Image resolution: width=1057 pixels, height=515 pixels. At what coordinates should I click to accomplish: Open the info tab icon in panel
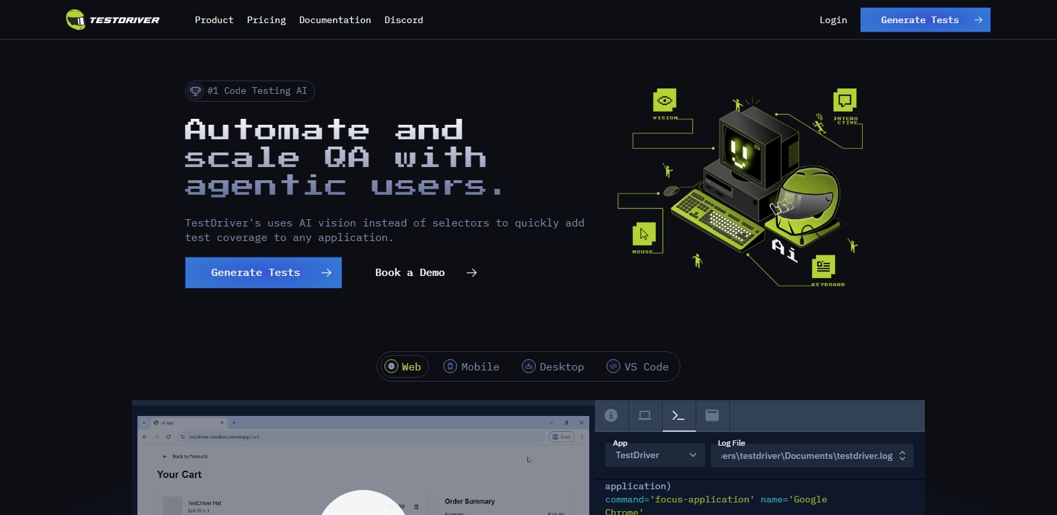click(611, 415)
